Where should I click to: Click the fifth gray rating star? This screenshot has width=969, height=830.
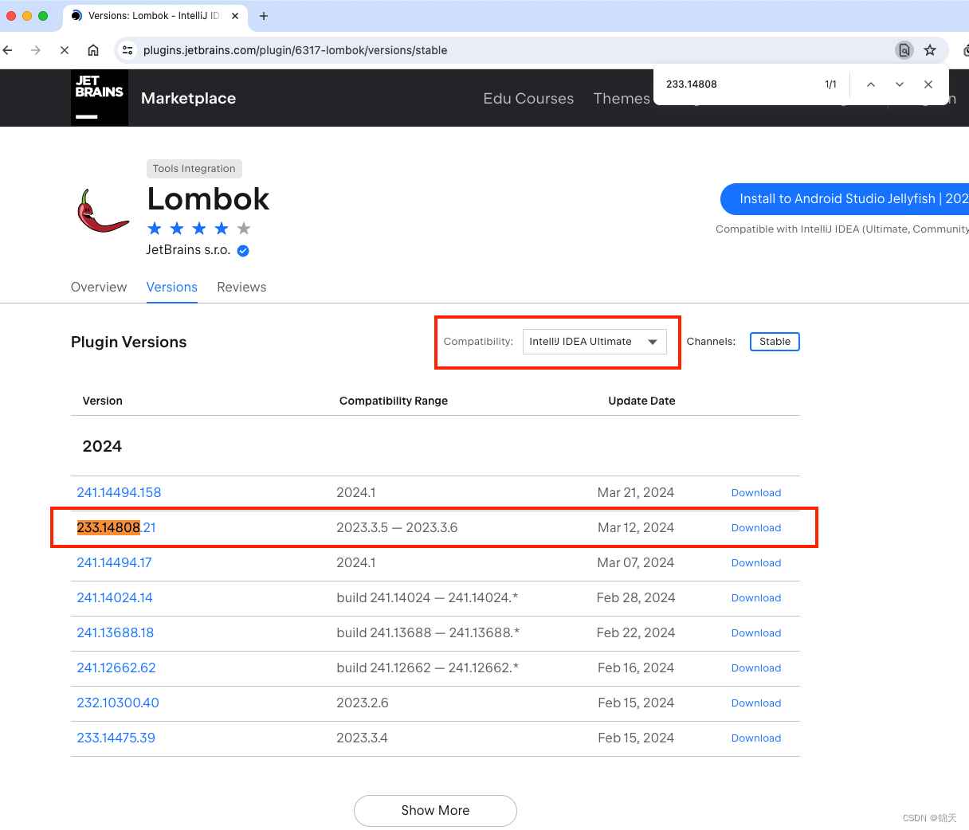[x=244, y=229]
